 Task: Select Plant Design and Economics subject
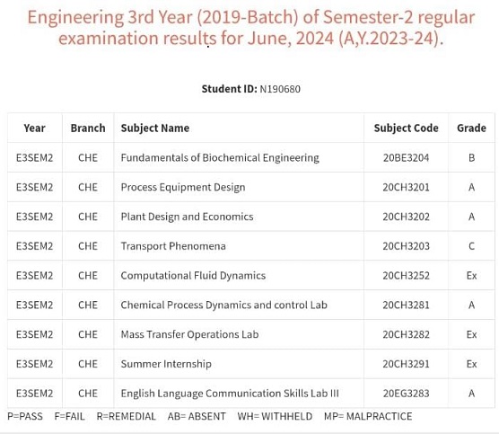187,217
